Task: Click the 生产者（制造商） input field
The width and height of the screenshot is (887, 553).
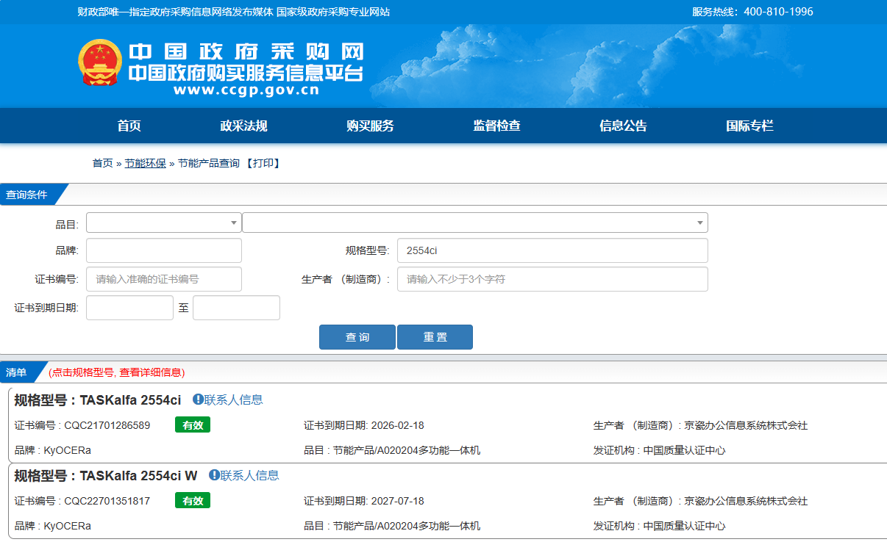Action: click(552, 279)
